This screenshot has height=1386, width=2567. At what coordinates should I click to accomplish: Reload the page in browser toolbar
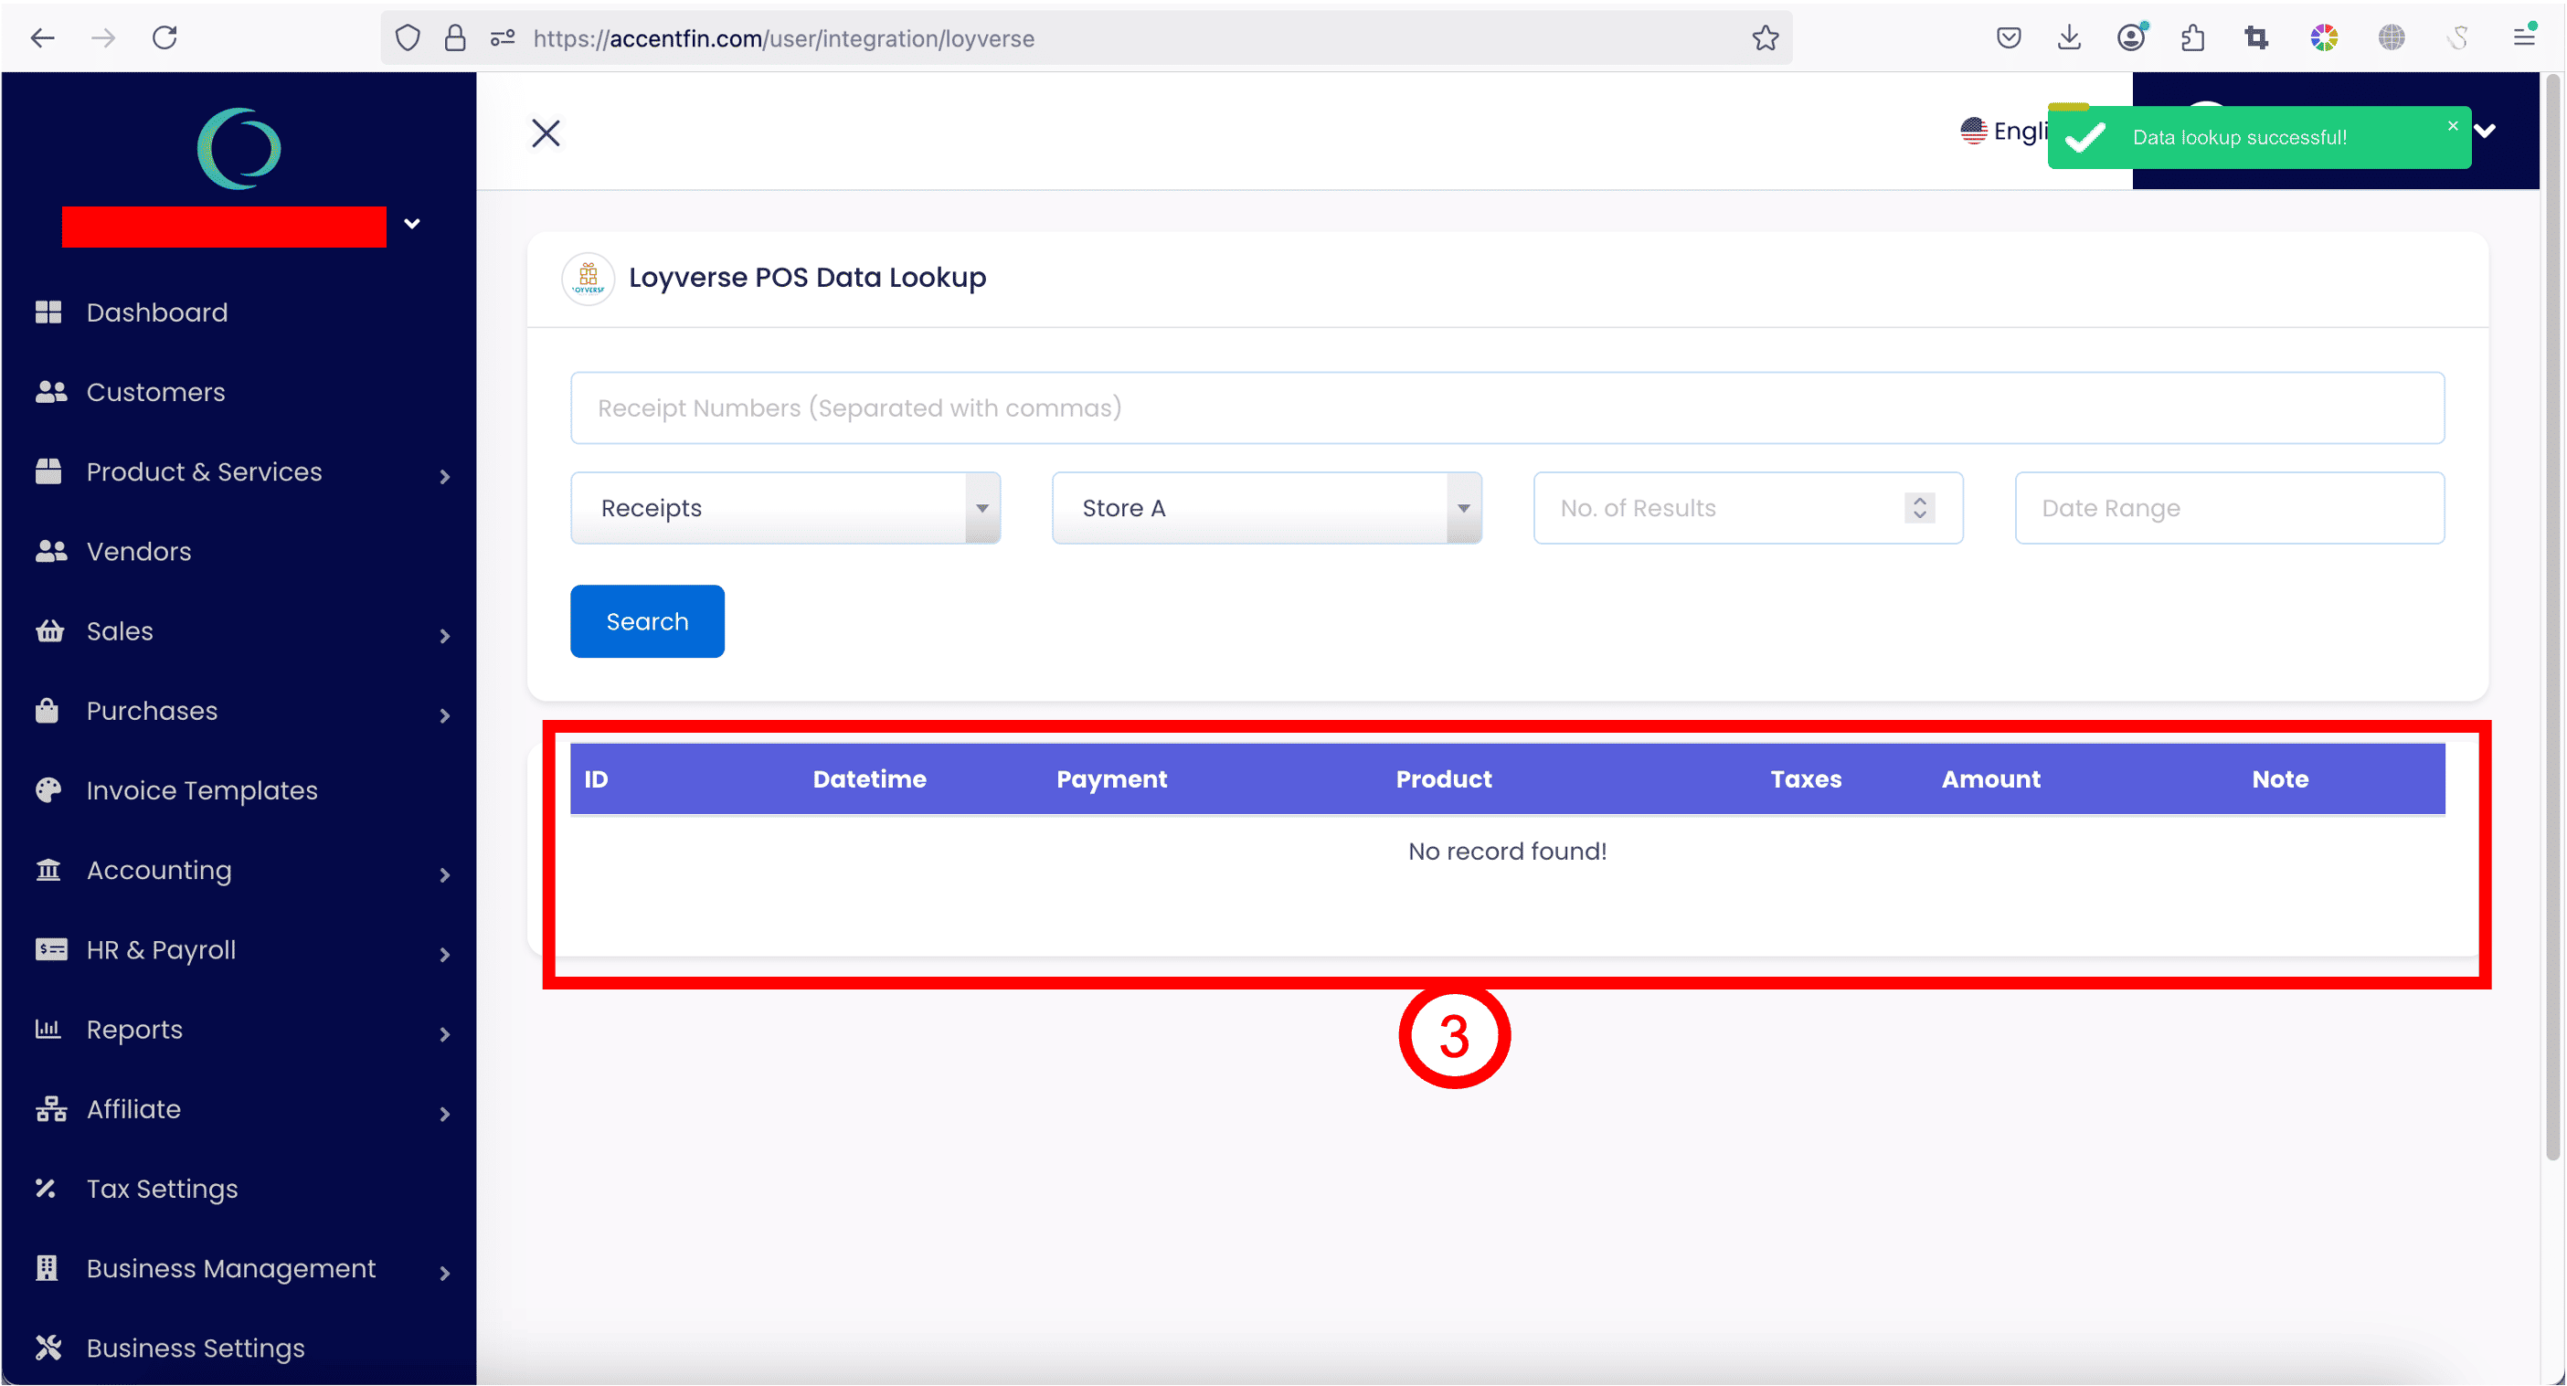pos(164,37)
